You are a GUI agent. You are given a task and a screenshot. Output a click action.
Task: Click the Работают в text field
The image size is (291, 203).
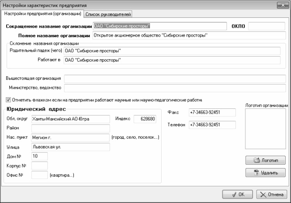click(172, 60)
